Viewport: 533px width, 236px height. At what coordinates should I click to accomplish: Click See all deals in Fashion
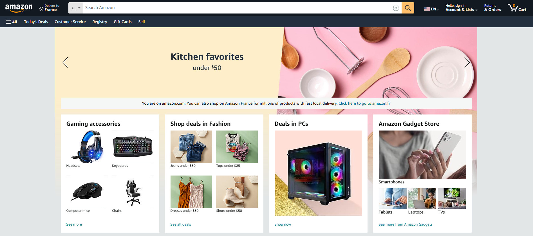pyautogui.click(x=181, y=224)
